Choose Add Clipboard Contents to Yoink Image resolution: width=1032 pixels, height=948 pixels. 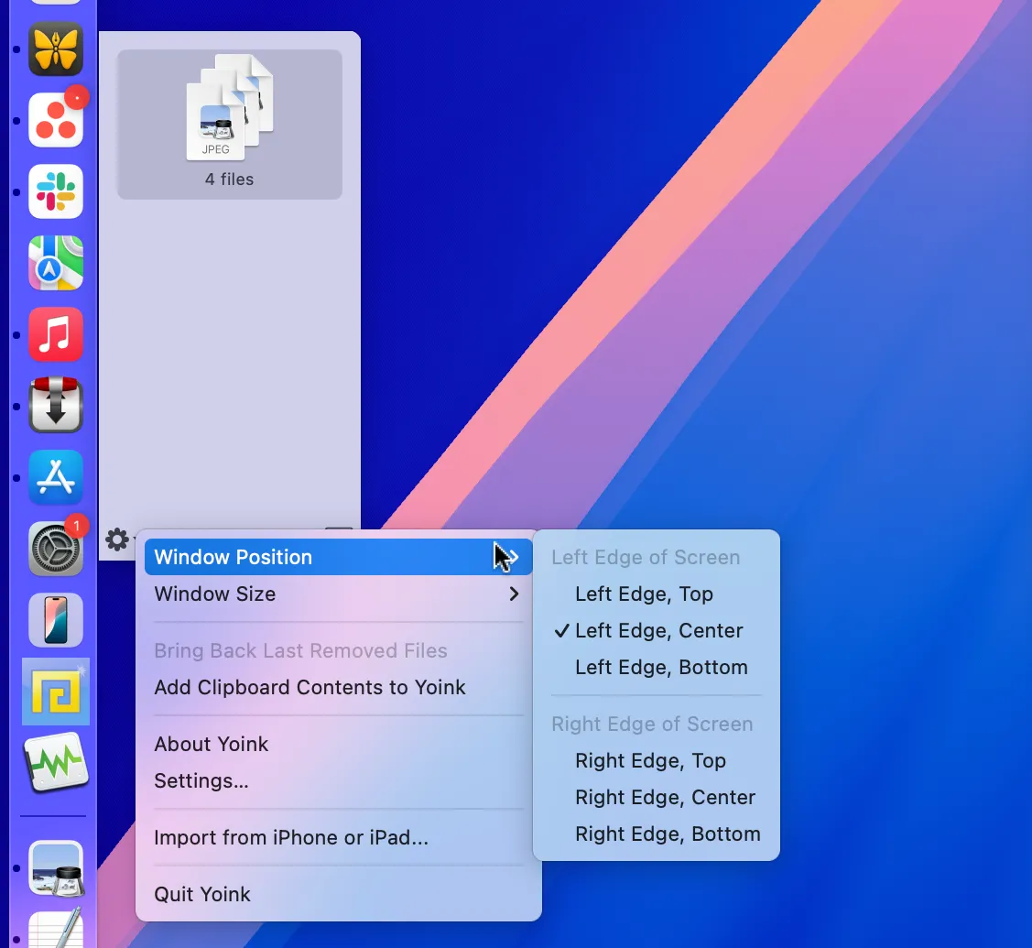click(338, 687)
